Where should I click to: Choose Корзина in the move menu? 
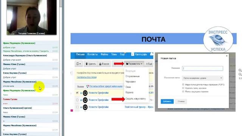[x=129, y=93]
